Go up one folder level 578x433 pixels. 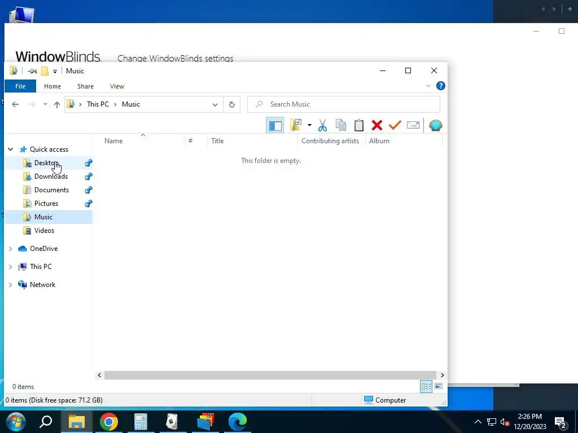(57, 104)
